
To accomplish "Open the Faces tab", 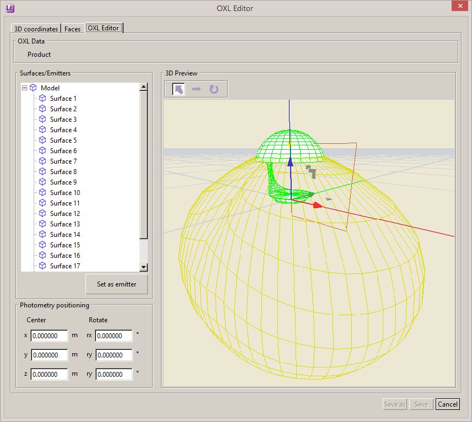I will coord(73,29).
